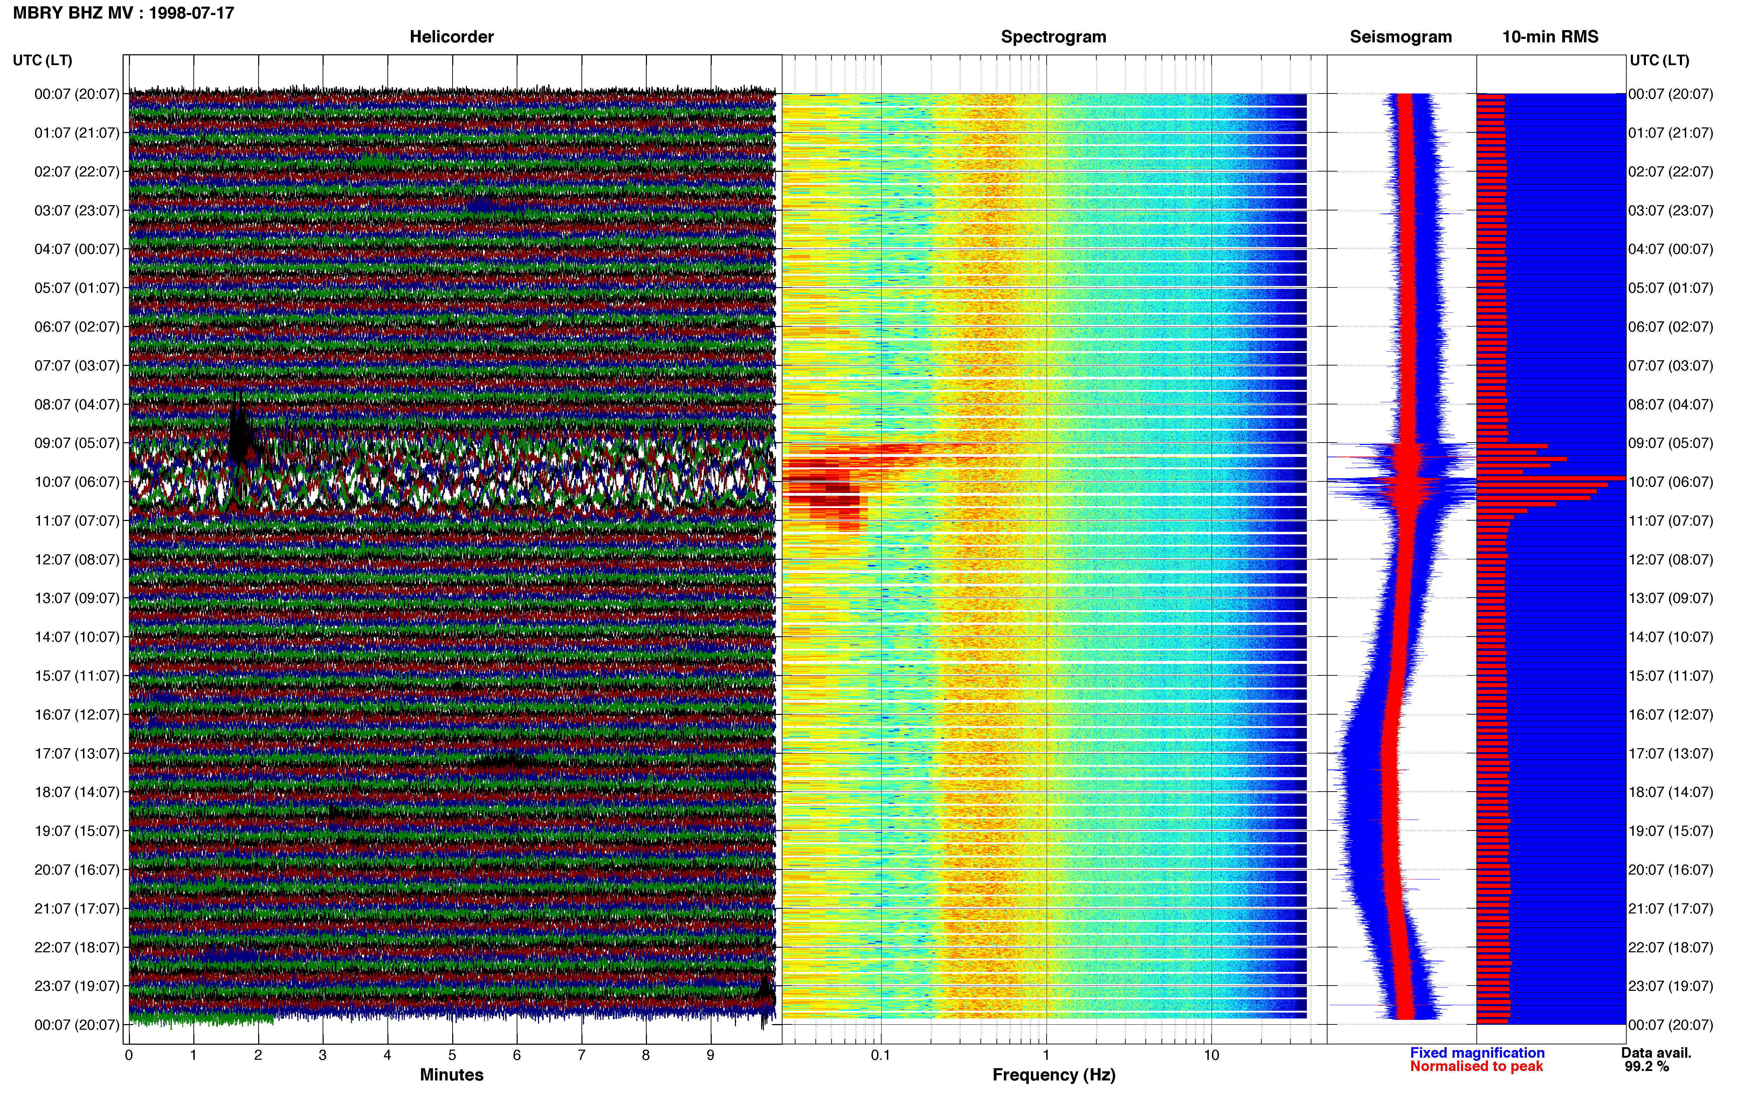The width and height of the screenshot is (1758, 1099).
Task: Click left time label 20:07 (16:07)
Action: pos(77,869)
